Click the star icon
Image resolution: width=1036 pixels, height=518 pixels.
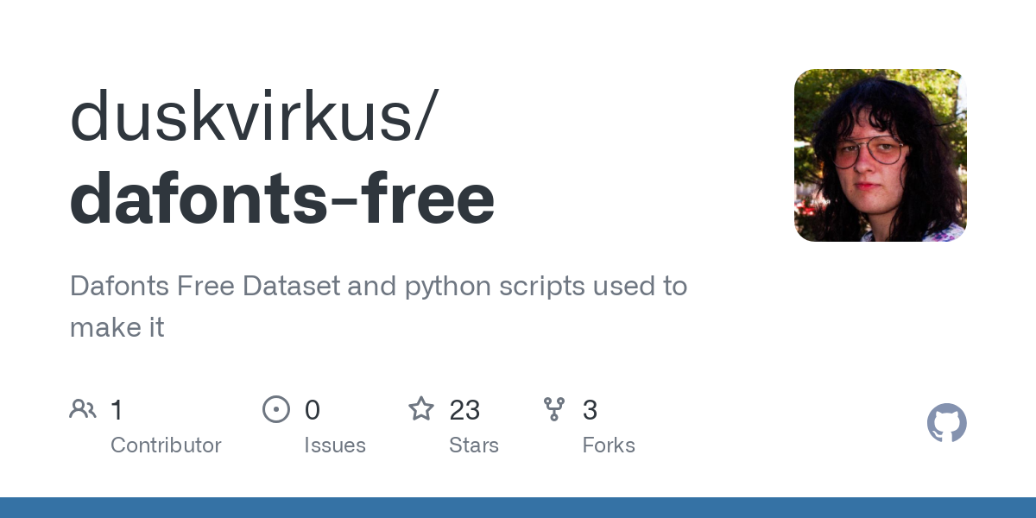(x=421, y=409)
